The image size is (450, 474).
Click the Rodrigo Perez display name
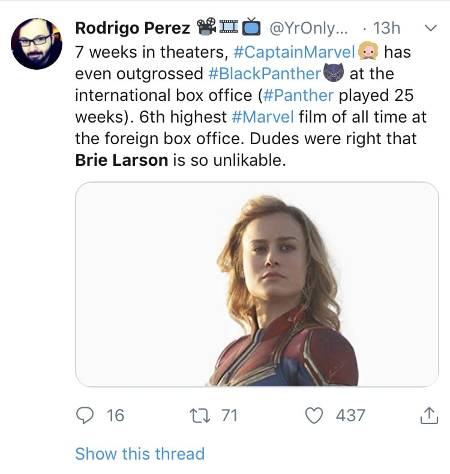(133, 28)
